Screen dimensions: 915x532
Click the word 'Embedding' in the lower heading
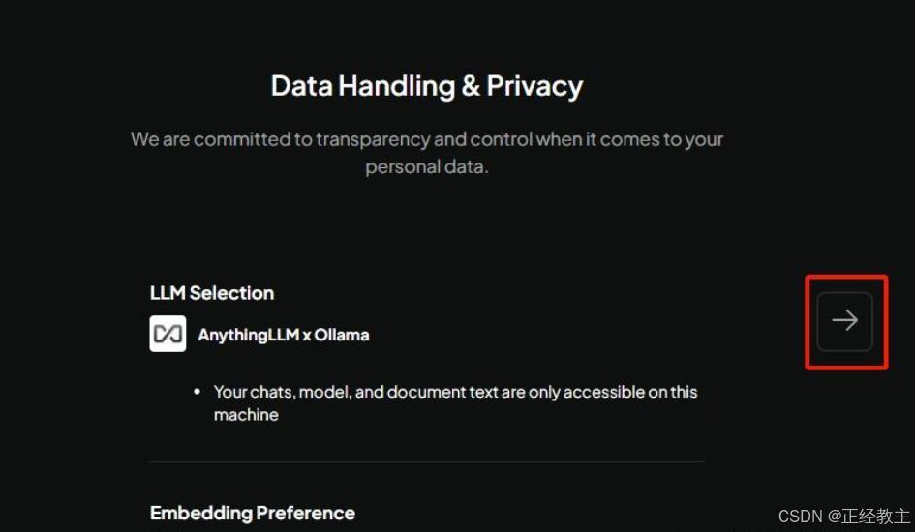coord(200,513)
